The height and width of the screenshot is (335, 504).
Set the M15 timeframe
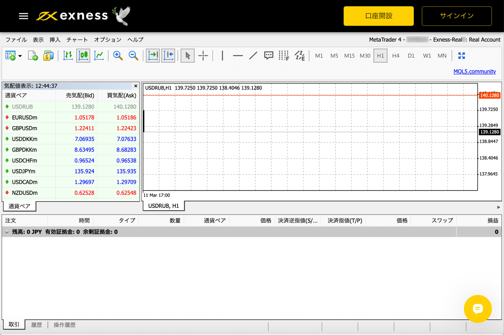click(349, 56)
